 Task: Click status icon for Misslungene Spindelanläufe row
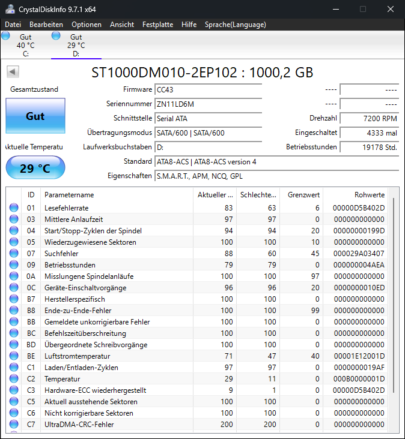coord(14,276)
